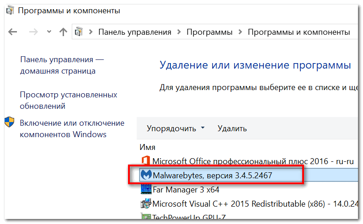The width and height of the screenshot is (363, 224).
Task: Click the Microsoft Office icon in the list
Action: [x=146, y=160]
